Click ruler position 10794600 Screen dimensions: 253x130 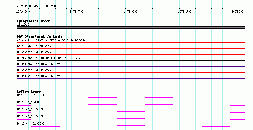(x=23, y=11)
